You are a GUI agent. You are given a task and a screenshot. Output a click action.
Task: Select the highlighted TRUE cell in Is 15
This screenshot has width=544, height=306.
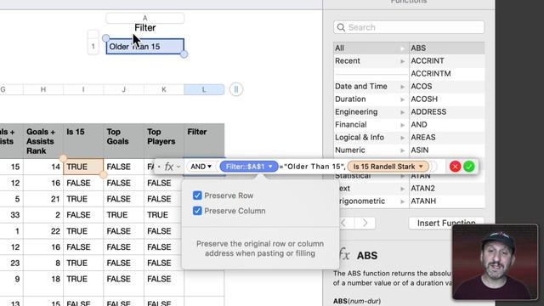click(83, 167)
